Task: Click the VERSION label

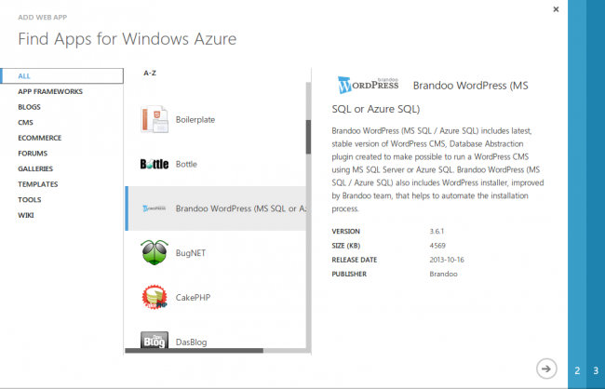Action: 345,231
